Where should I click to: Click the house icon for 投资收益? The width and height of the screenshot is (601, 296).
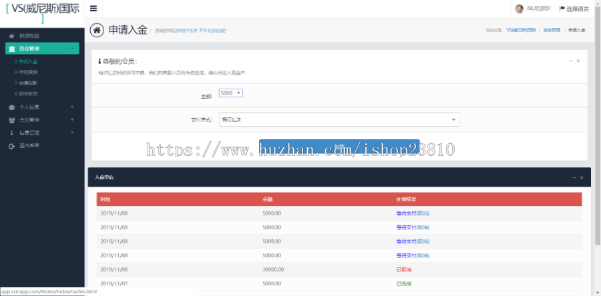pos(11,36)
